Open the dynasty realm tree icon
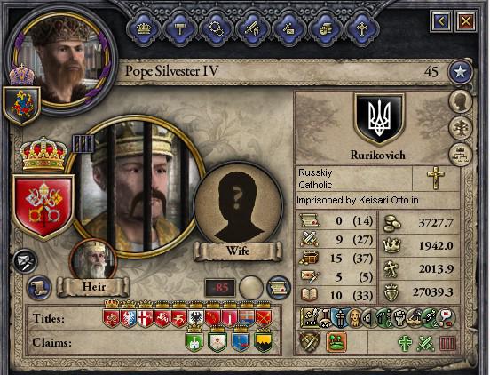The width and height of the screenshot is (490, 375). (461, 155)
